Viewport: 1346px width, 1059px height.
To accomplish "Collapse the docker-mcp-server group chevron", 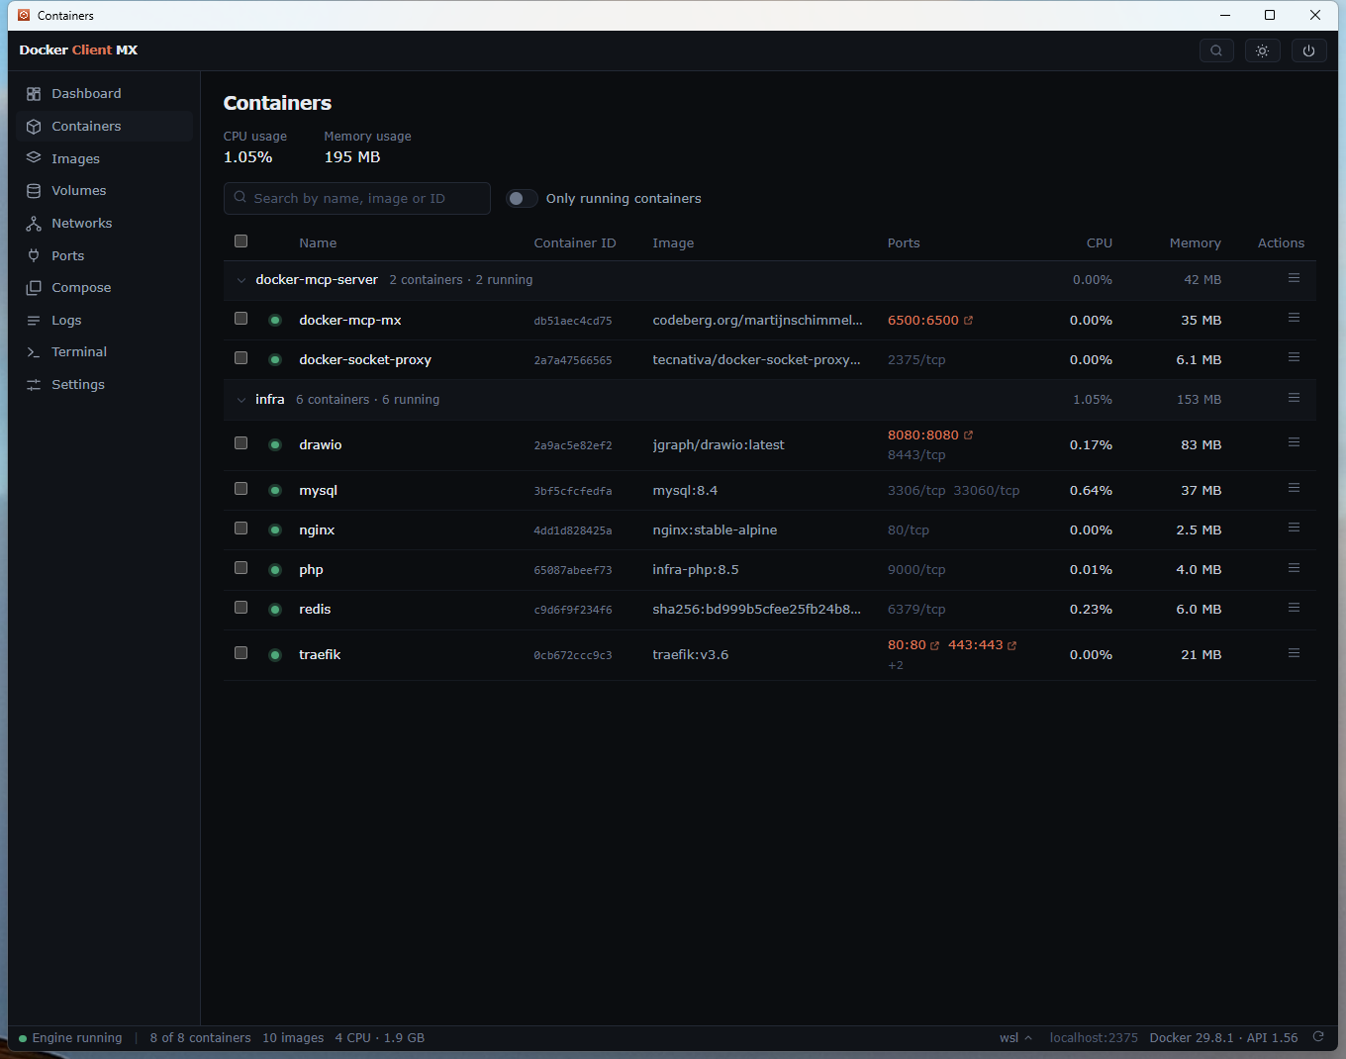I will click(240, 280).
